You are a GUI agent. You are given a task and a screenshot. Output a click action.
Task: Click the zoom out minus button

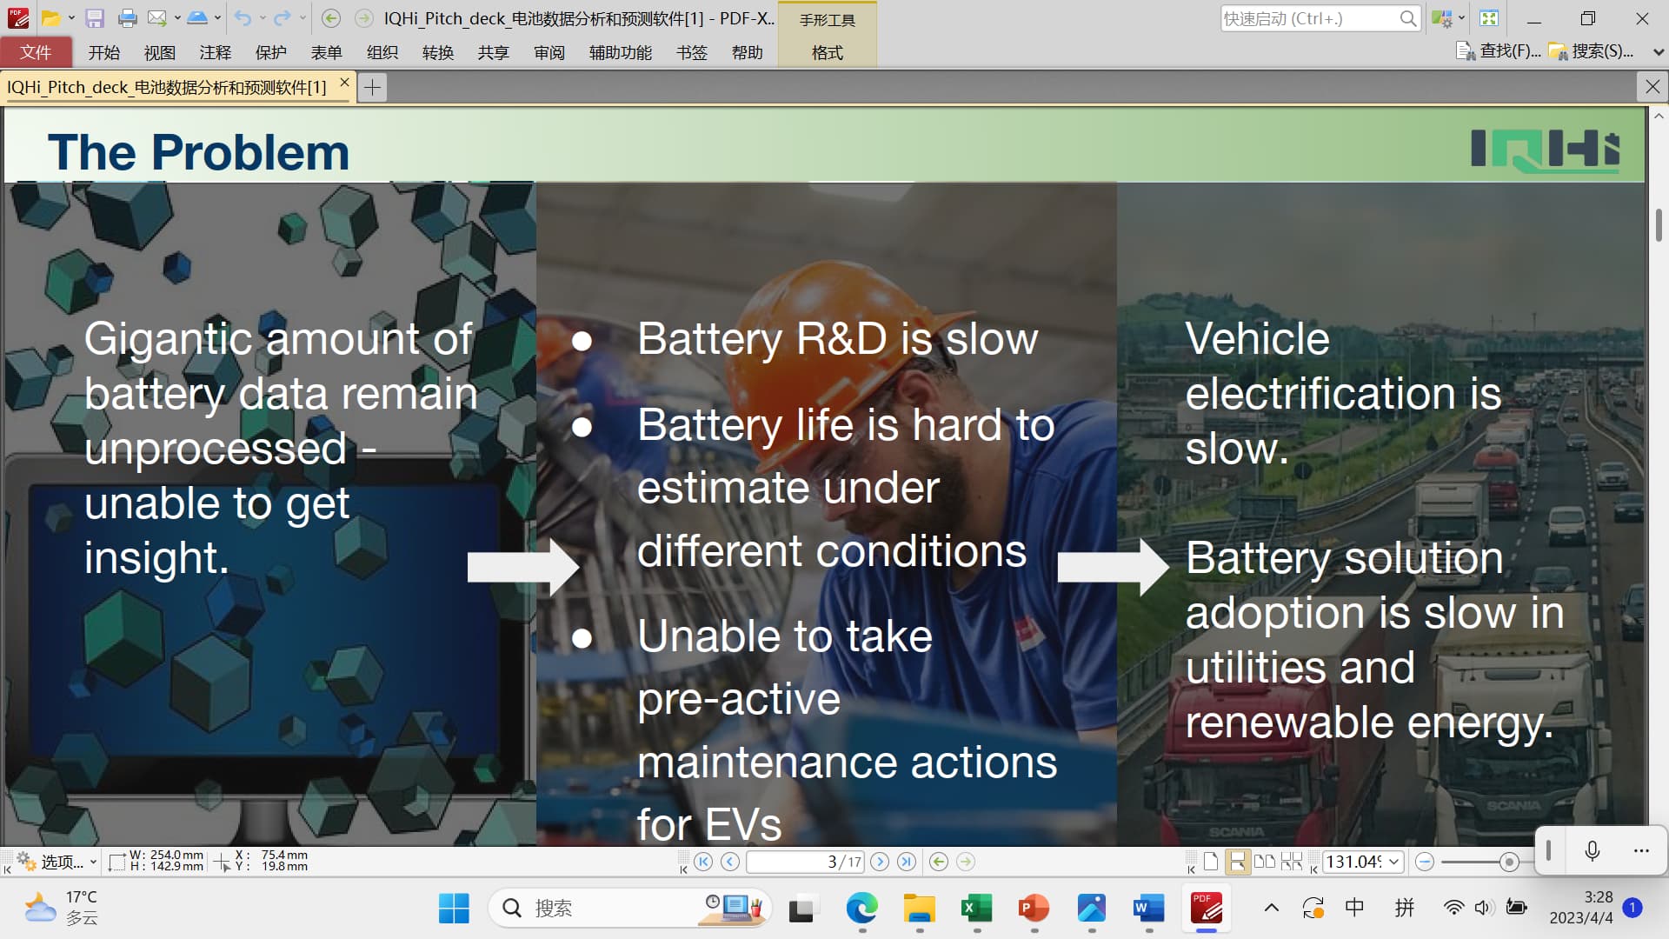click(1424, 862)
